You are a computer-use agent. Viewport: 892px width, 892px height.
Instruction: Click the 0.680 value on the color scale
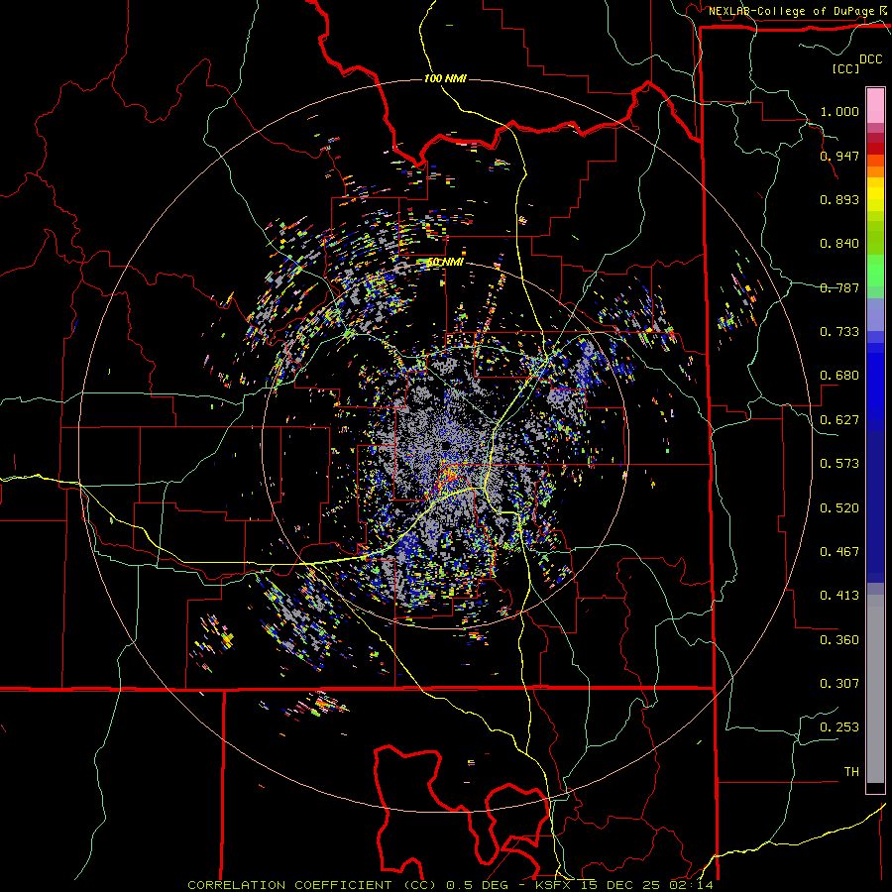839,375
